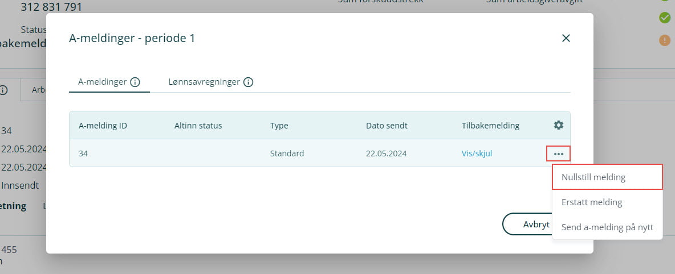675x274 pixels.
Task: Click the Type column header
Action: click(279, 126)
